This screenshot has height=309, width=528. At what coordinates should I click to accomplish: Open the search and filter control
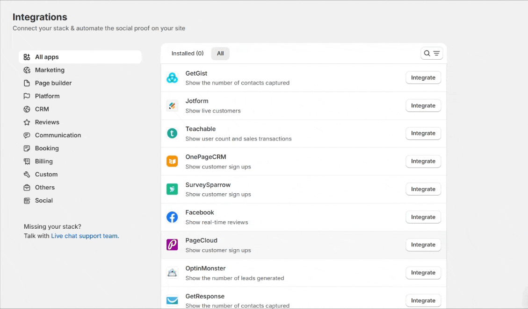431,53
